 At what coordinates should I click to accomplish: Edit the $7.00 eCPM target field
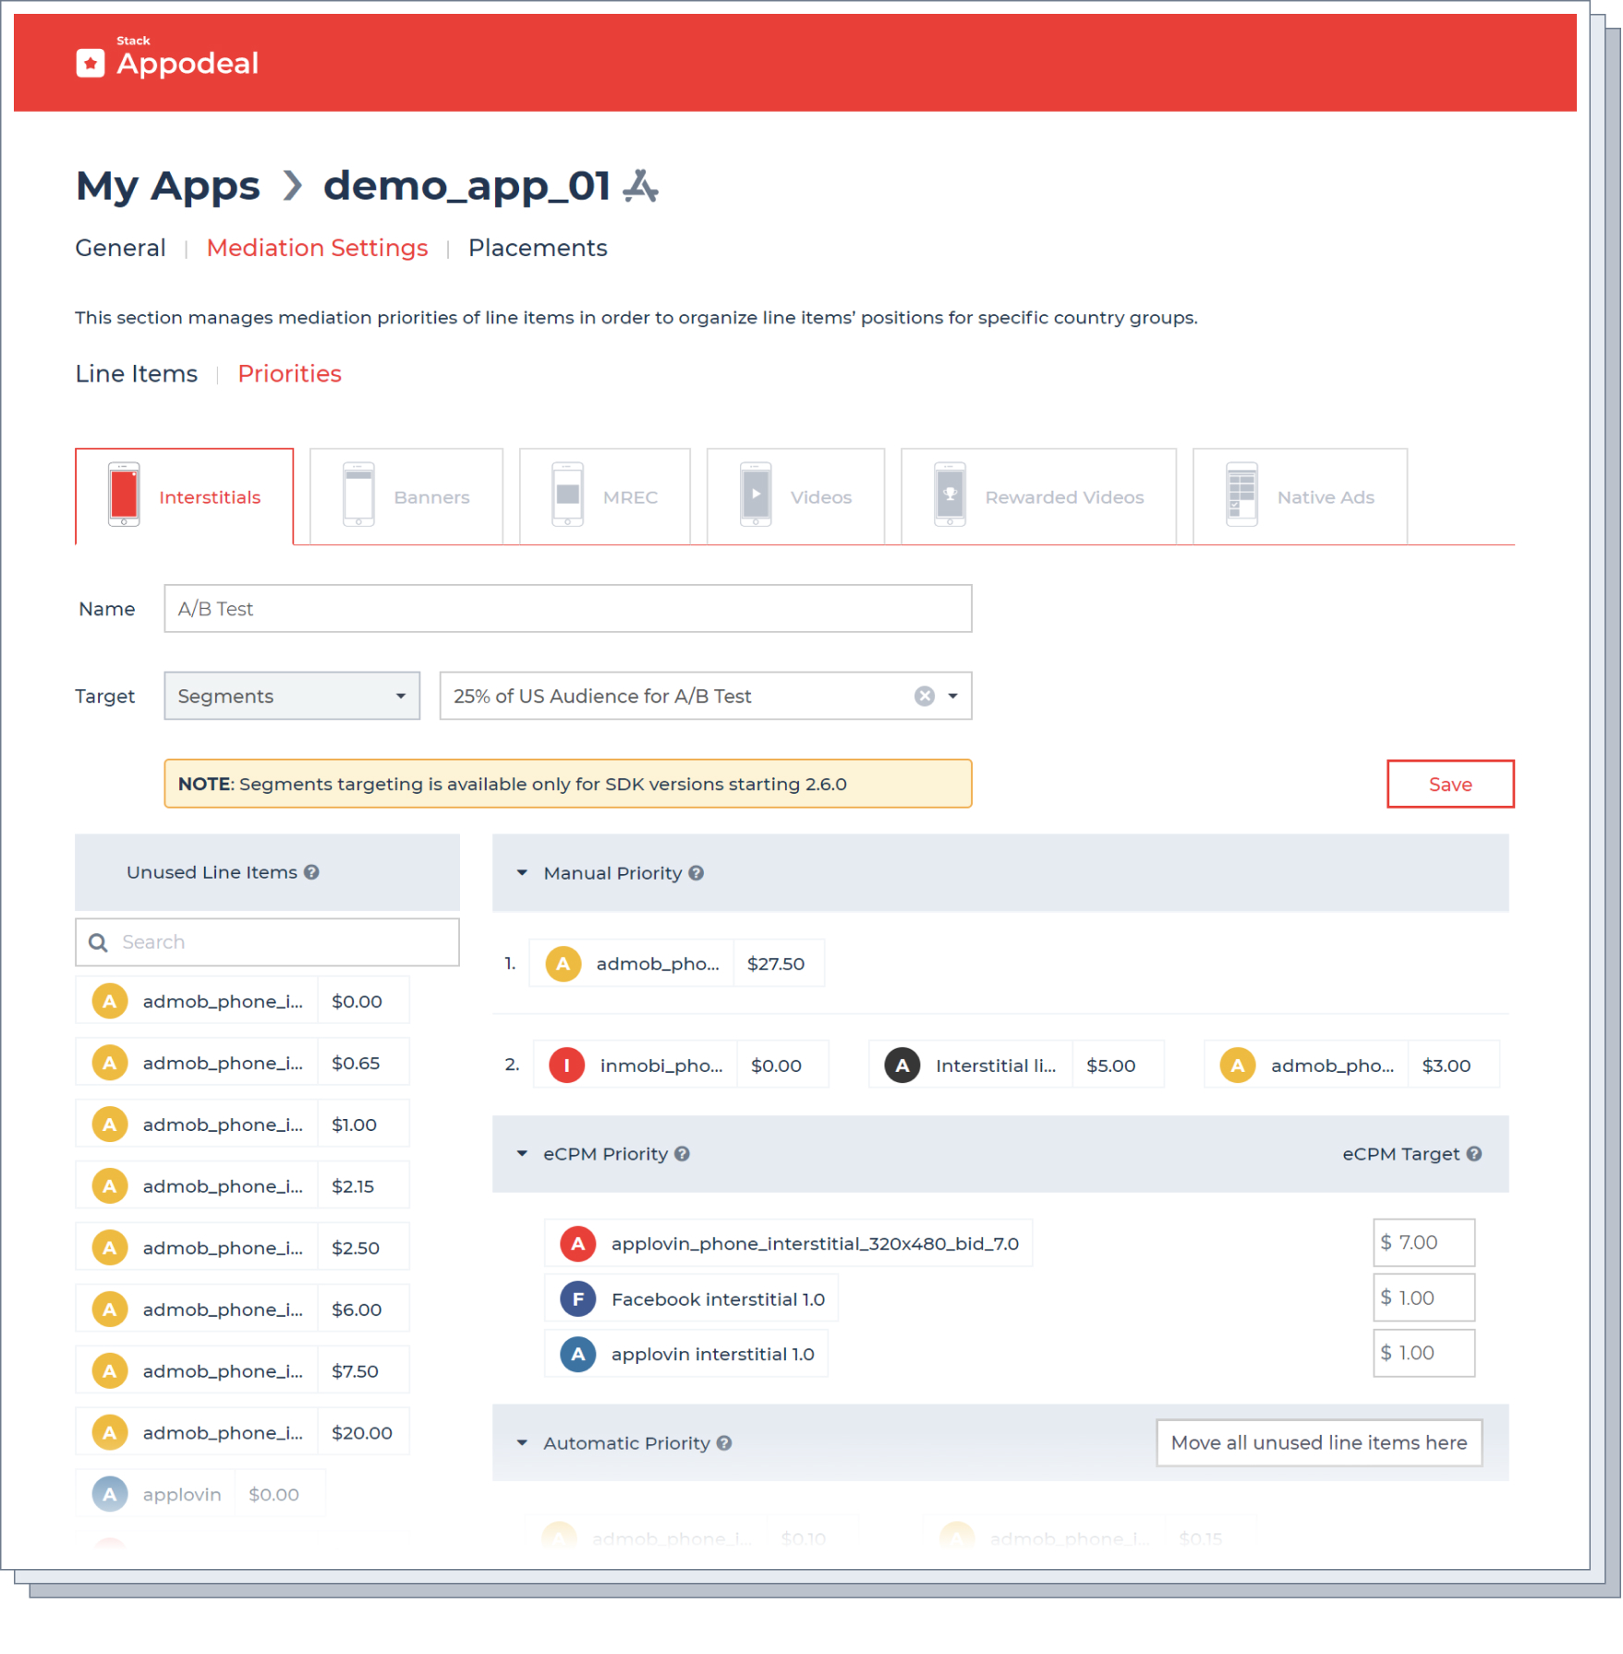pyautogui.click(x=1423, y=1243)
